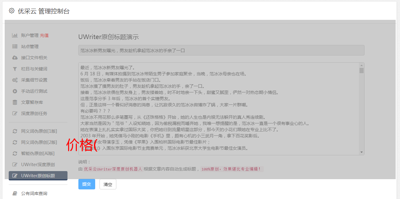Click the 优采云 管理控制台 header title

coord(44,11)
